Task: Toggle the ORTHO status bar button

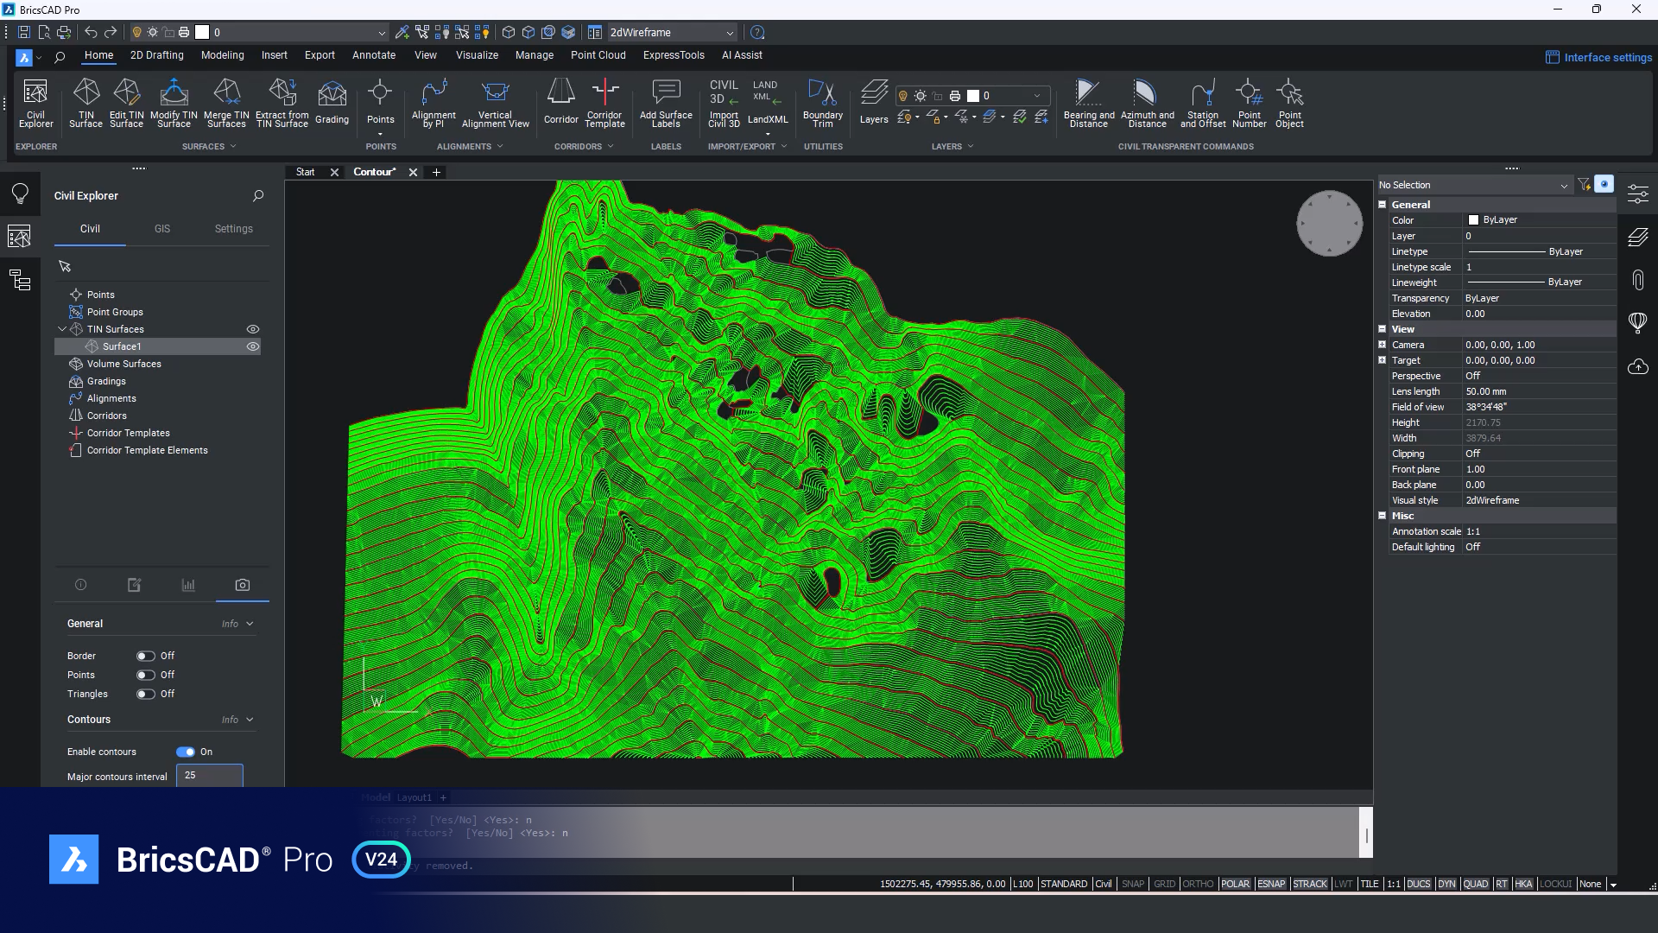Action: (x=1197, y=884)
